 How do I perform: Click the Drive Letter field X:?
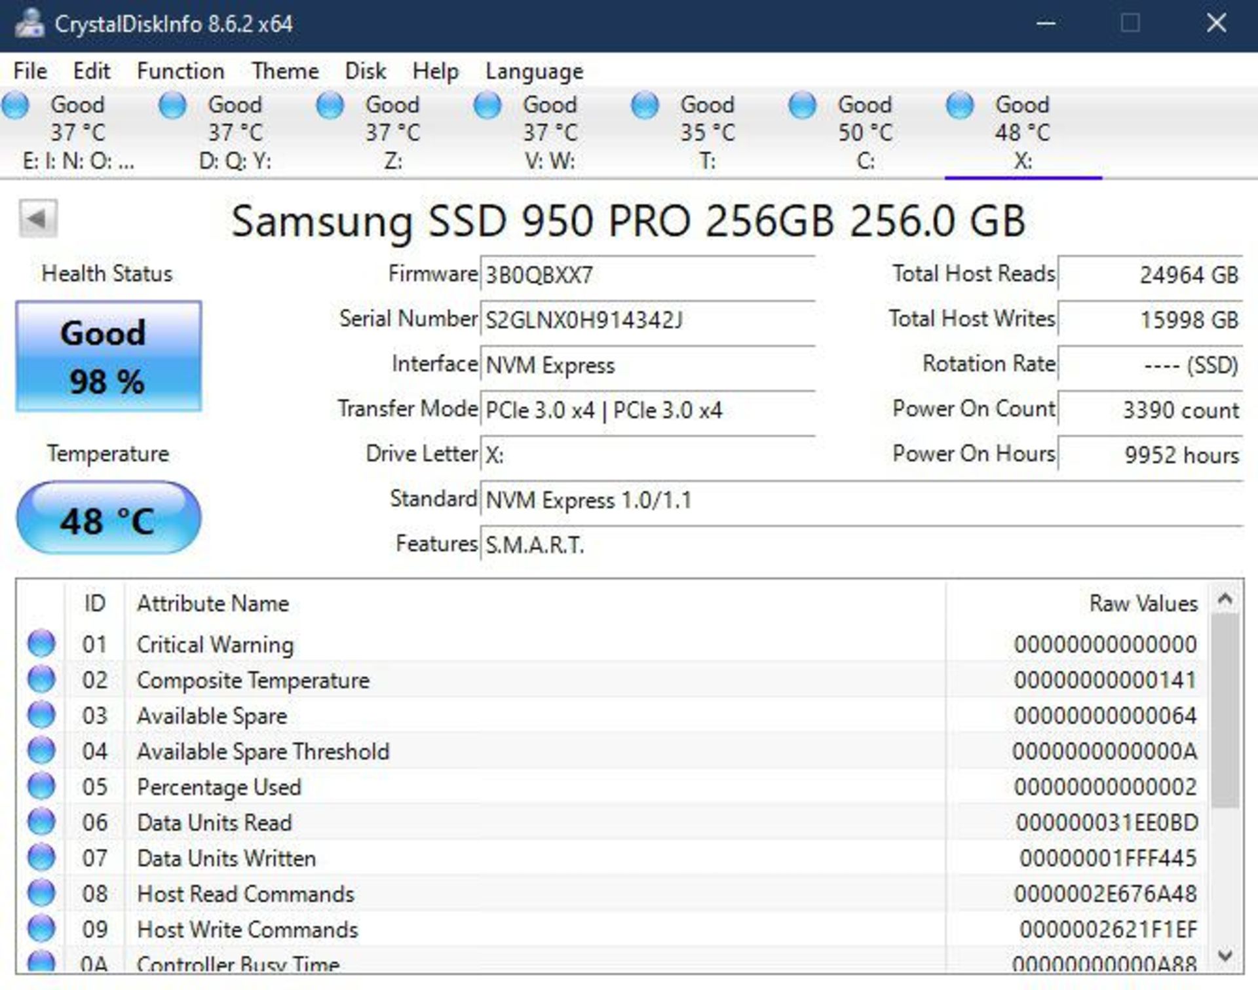pos(647,454)
